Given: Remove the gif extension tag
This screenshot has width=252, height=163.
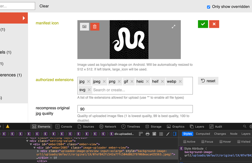Looking at the screenshot, I should [132, 81].
